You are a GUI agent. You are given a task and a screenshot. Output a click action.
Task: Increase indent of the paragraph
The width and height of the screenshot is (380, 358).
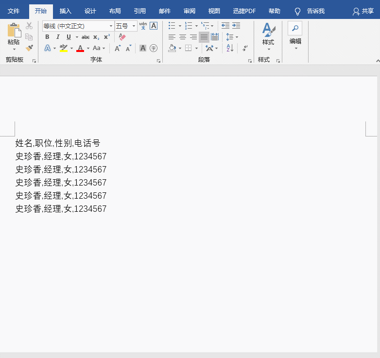pyautogui.click(x=236, y=26)
